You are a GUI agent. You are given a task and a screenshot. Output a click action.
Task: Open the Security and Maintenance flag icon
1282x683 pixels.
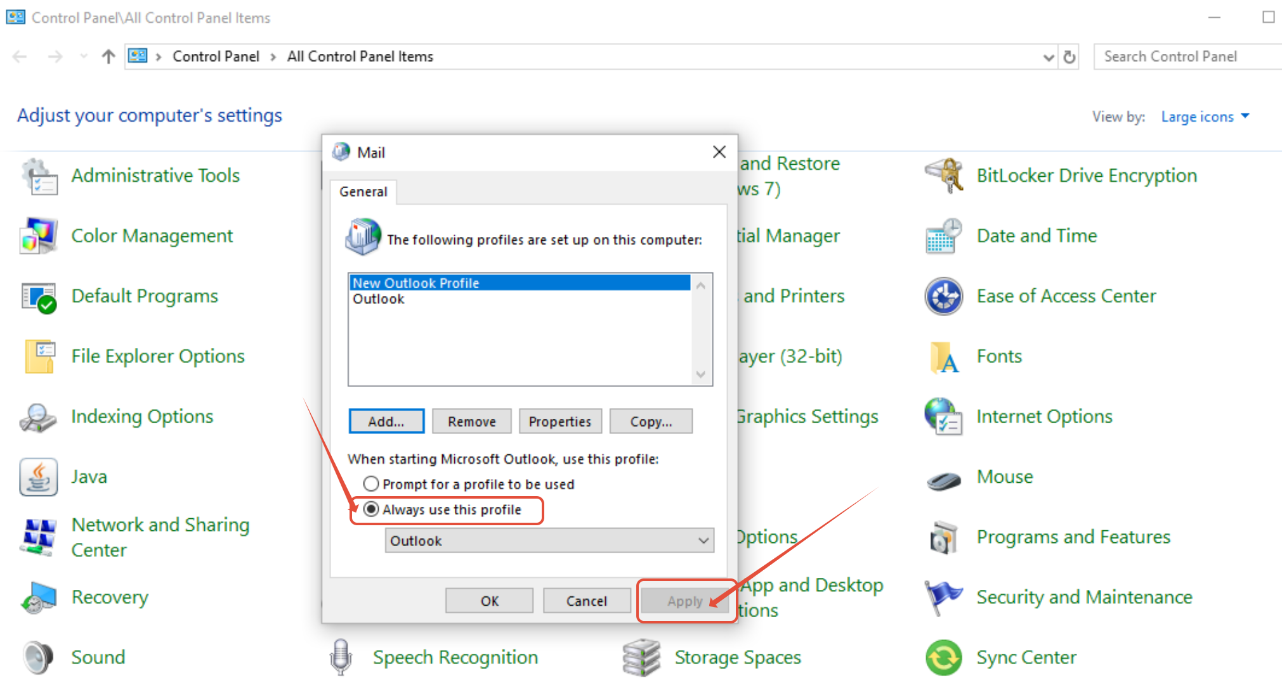(x=944, y=597)
